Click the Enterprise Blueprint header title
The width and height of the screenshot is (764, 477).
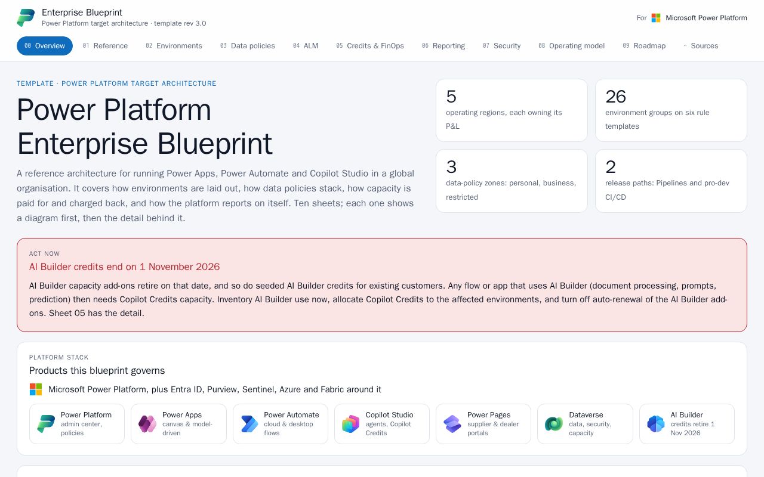point(82,13)
